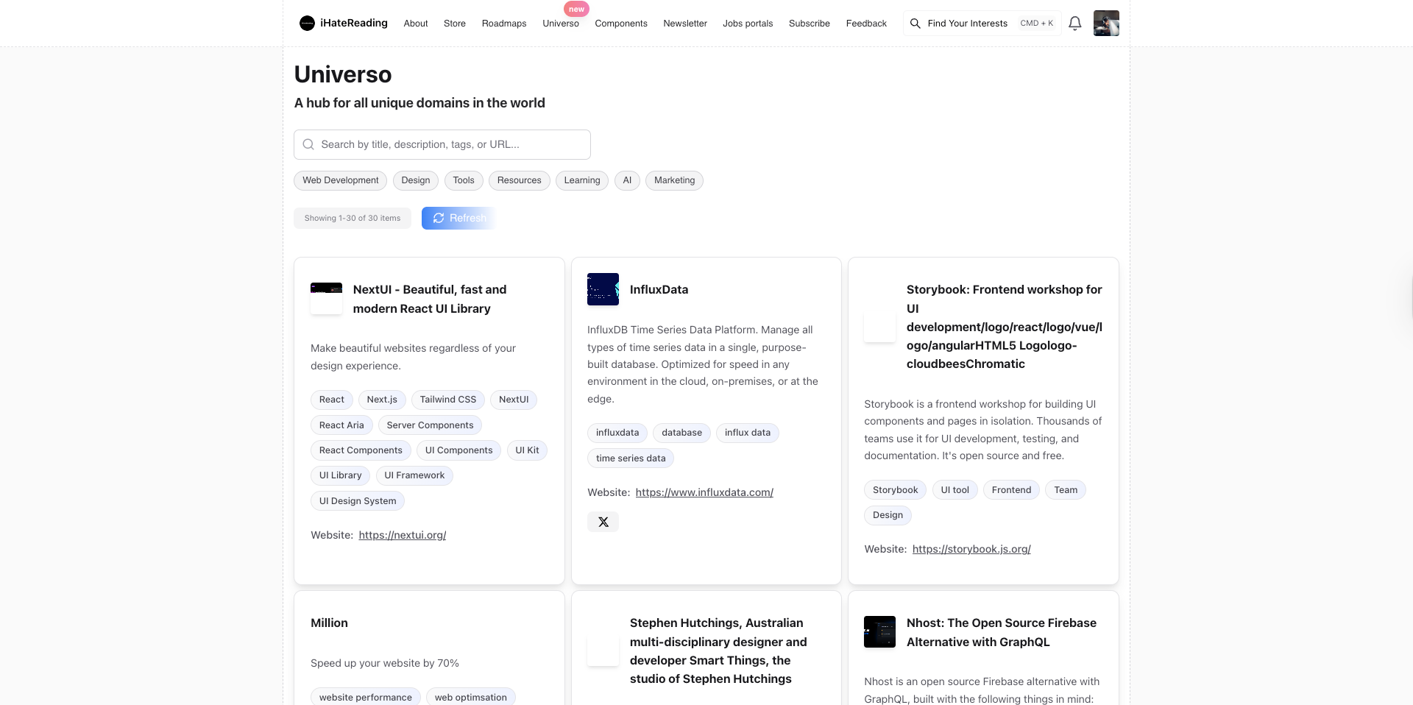
Task: Open InfluxData's X social link
Action: point(603,522)
